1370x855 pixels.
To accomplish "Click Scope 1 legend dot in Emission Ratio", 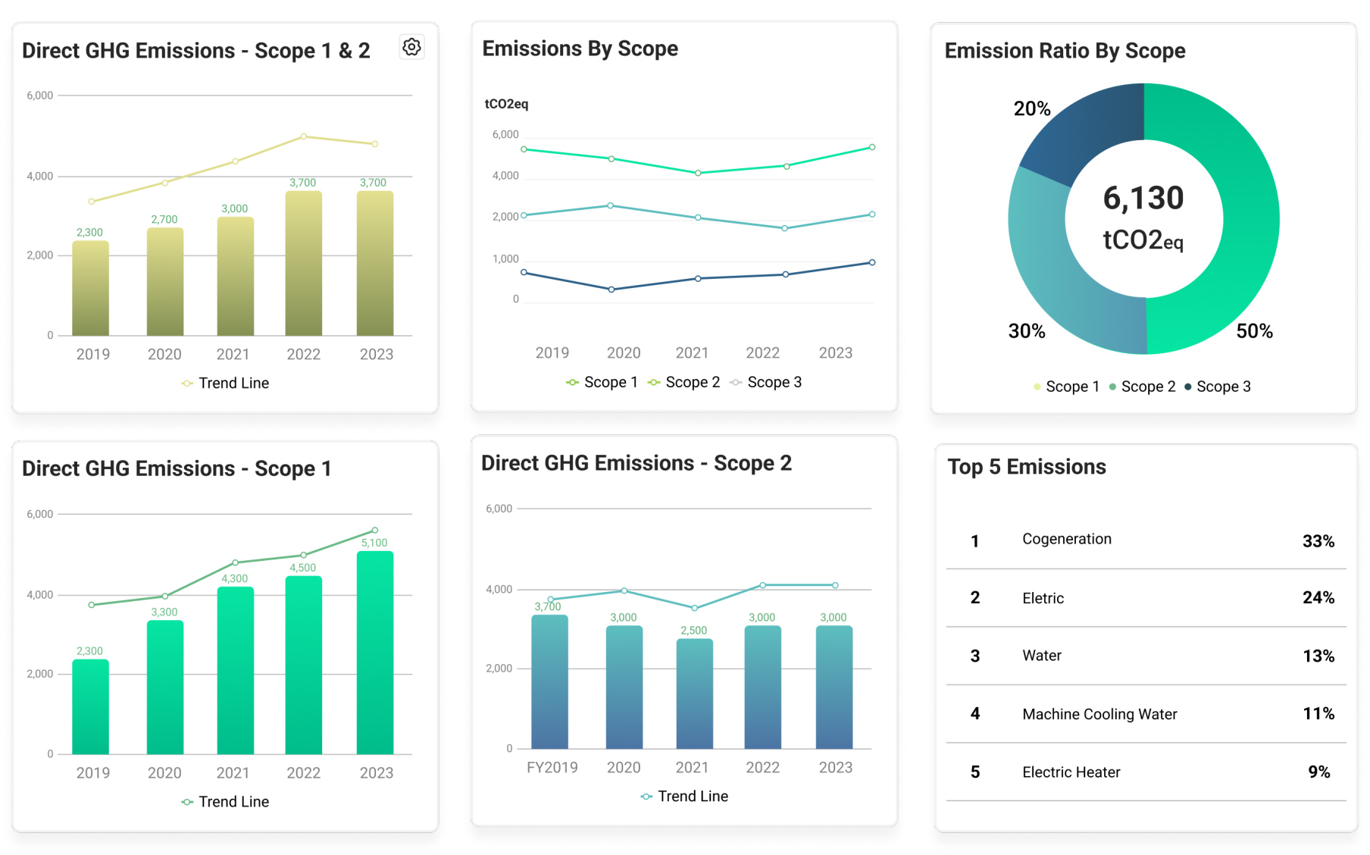I will tap(1037, 387).
